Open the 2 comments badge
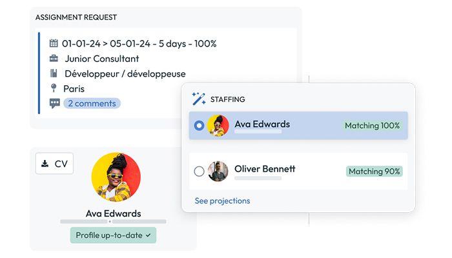The width and height of the screenshot is (452, 258). click(x=92, y=103)
